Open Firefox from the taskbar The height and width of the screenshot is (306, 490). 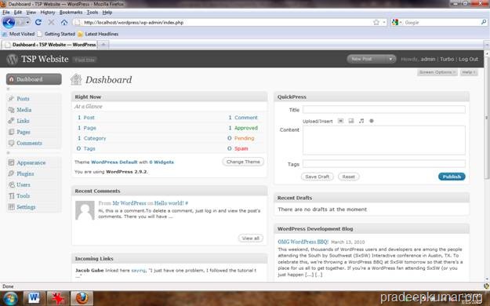[x=82, y=298]
